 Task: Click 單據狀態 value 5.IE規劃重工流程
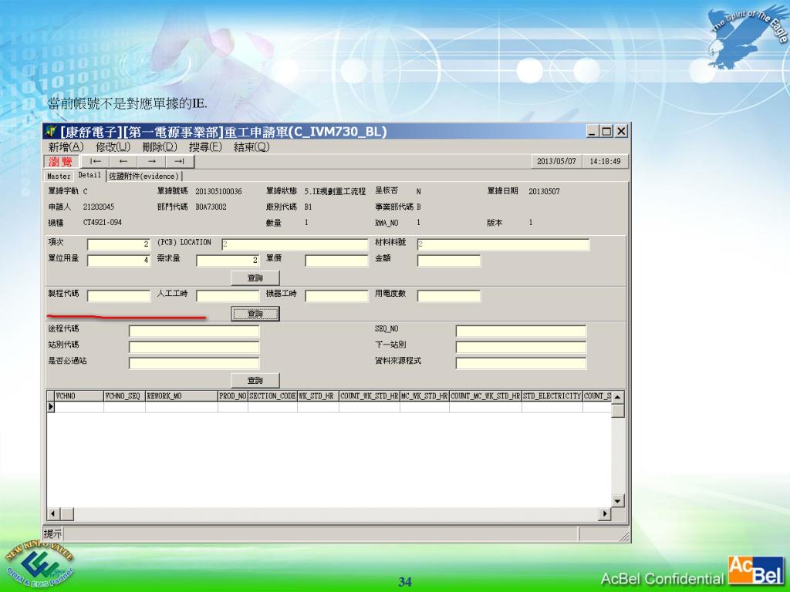(335, 191)
